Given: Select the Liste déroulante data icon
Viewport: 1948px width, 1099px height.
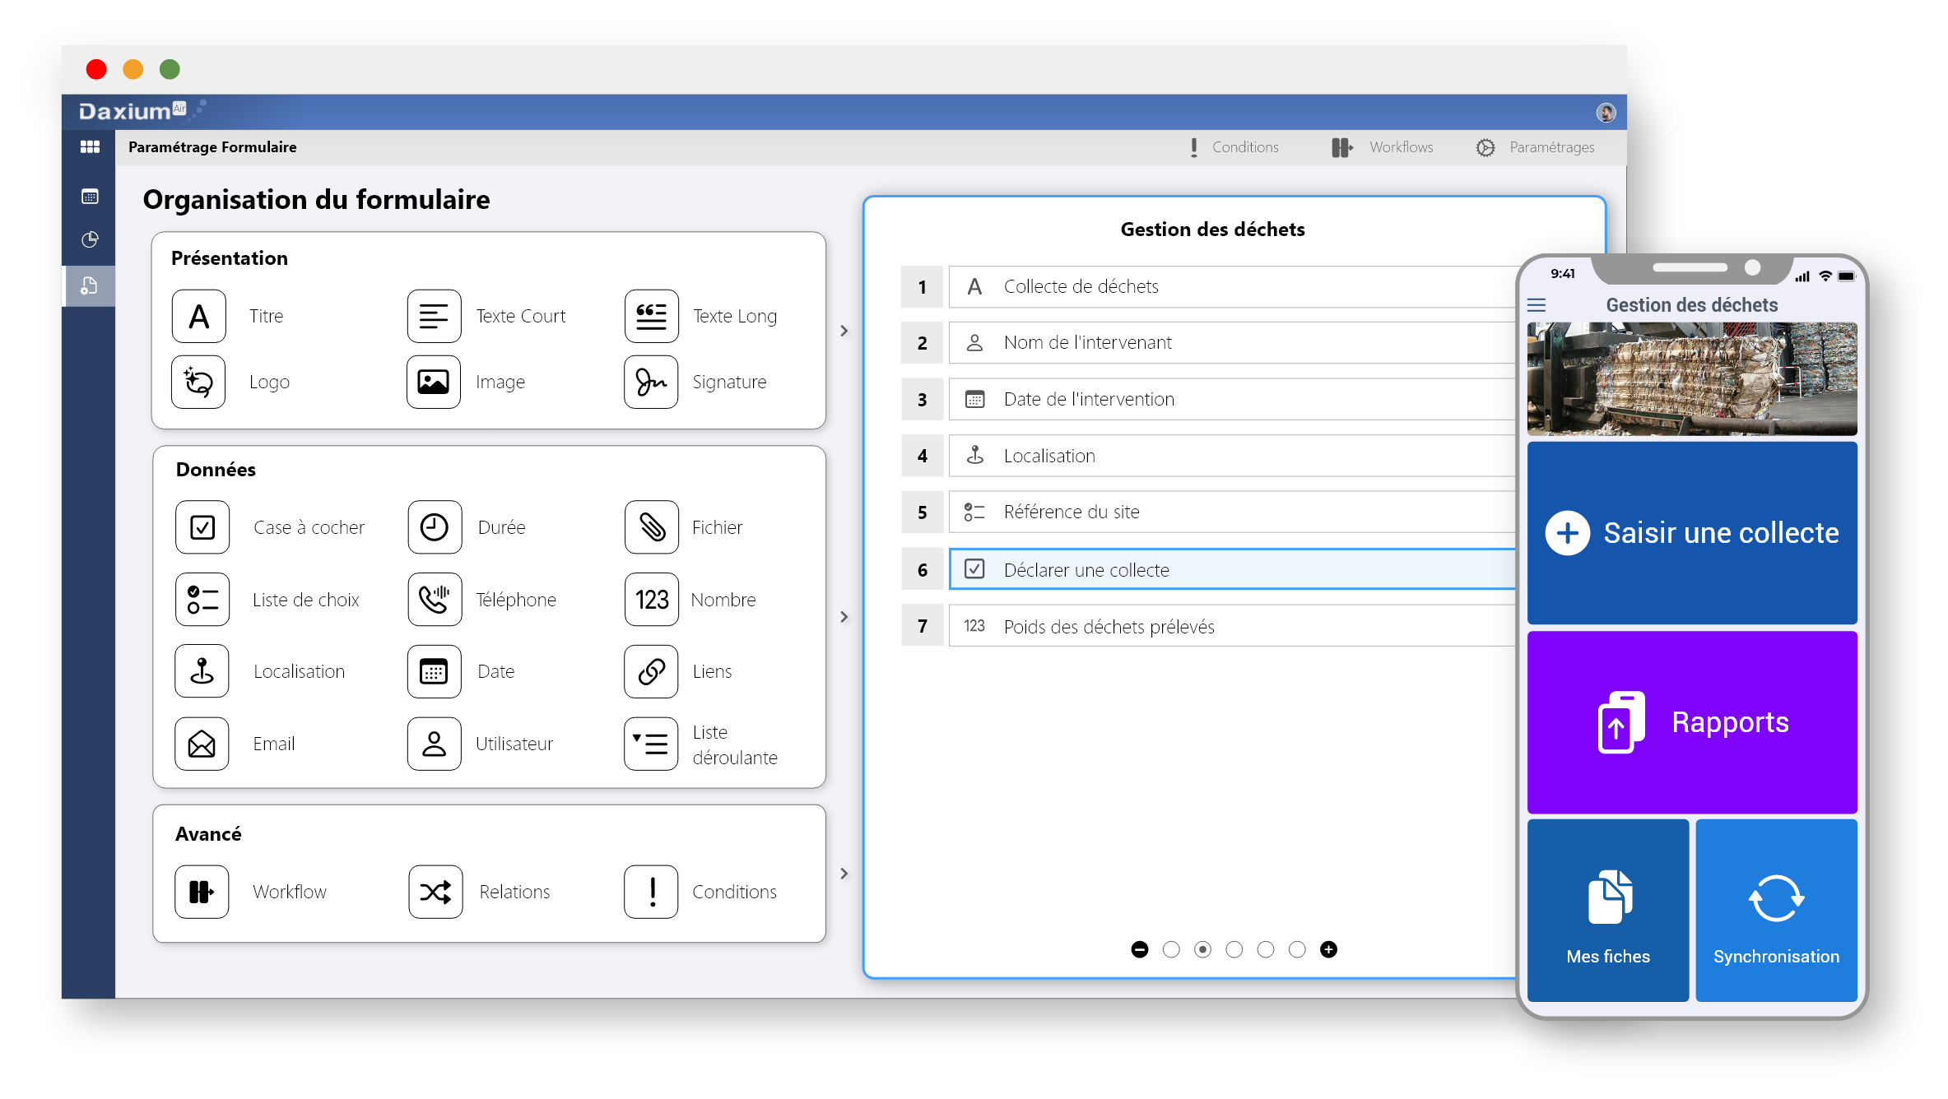Looking at the screenshot, I should pos(650,744).
